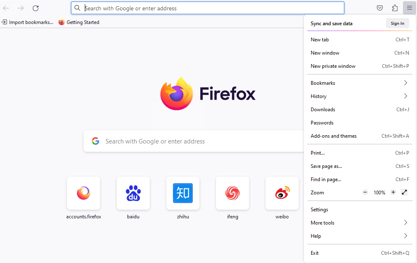Zoom out with the minus button
Screen dimensions: 417x263
click(x=365, y=192)
